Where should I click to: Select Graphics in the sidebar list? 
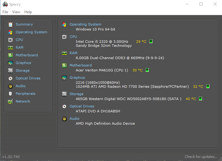tap(23, 63)
